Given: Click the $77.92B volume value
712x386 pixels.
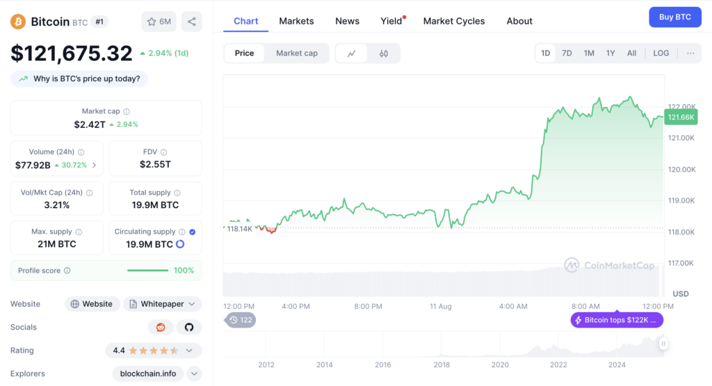Looking at the screenshot, I should coord(33,166).
